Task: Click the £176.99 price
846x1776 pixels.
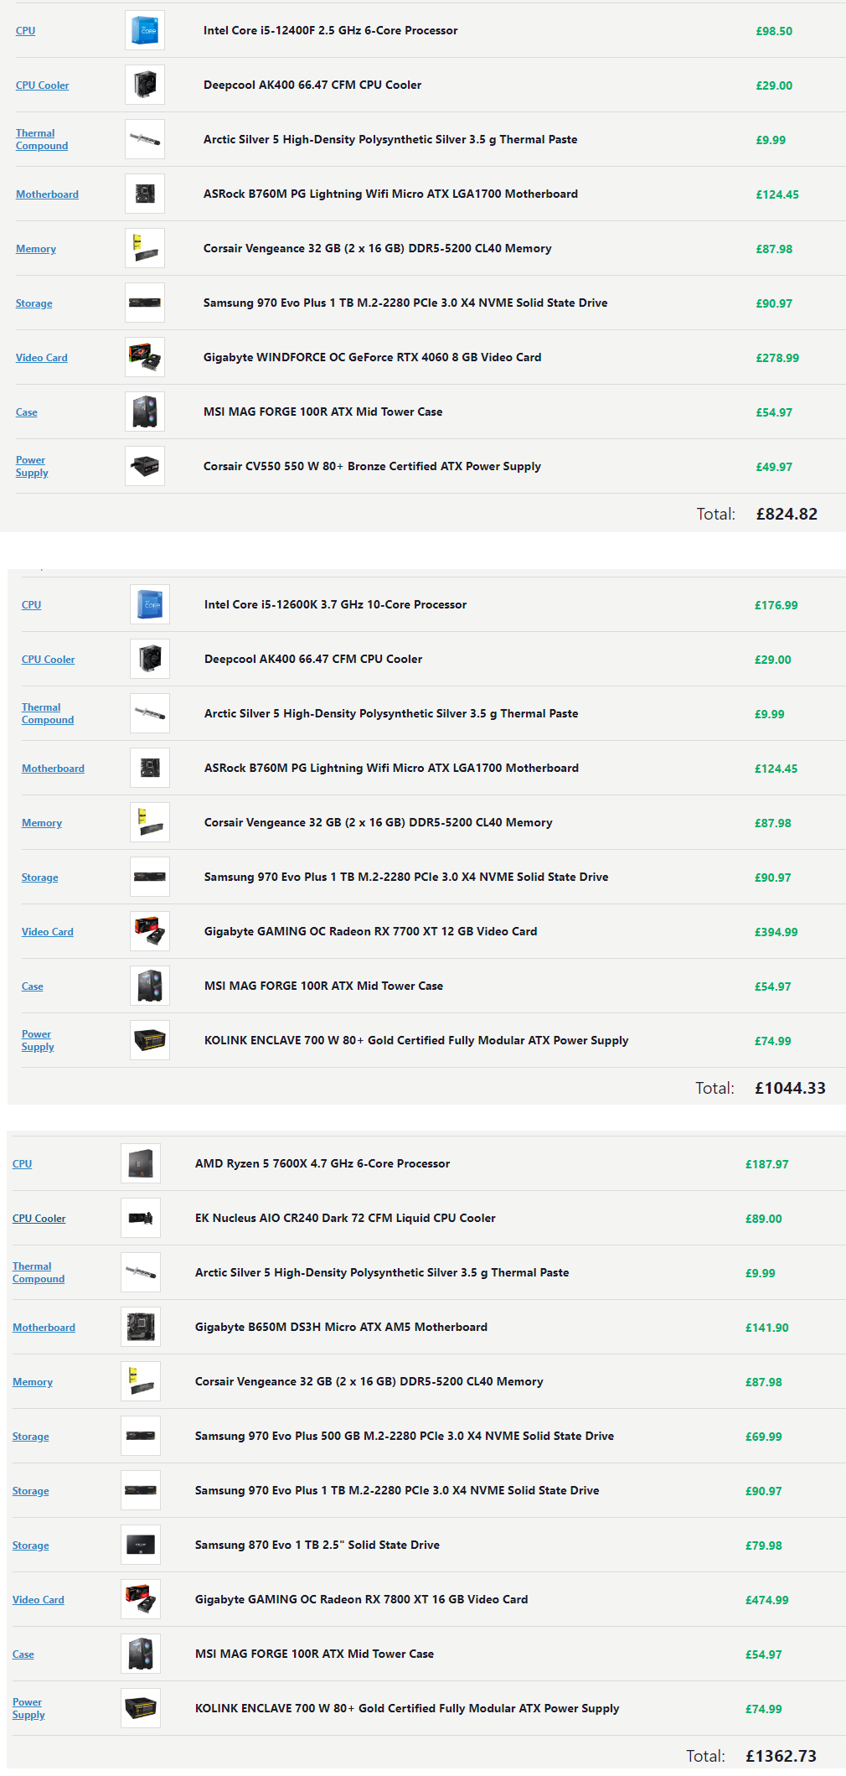Action: click(x=776, y=605)
